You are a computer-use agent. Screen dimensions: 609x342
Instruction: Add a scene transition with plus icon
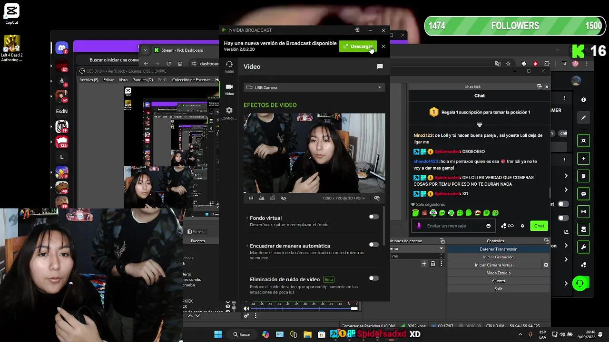[x=424, y=264]
